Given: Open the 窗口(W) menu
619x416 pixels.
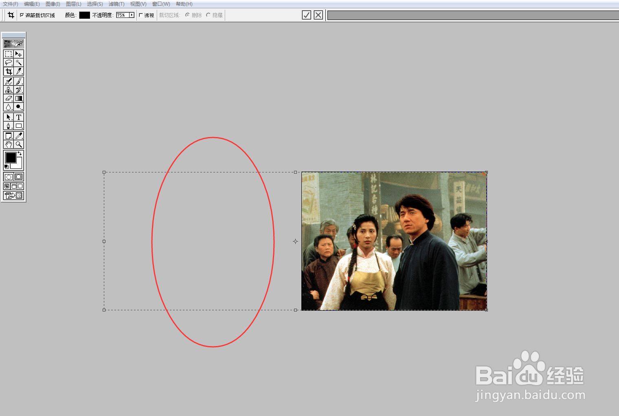Looking at the screenshot, I should tap(161, 4).
